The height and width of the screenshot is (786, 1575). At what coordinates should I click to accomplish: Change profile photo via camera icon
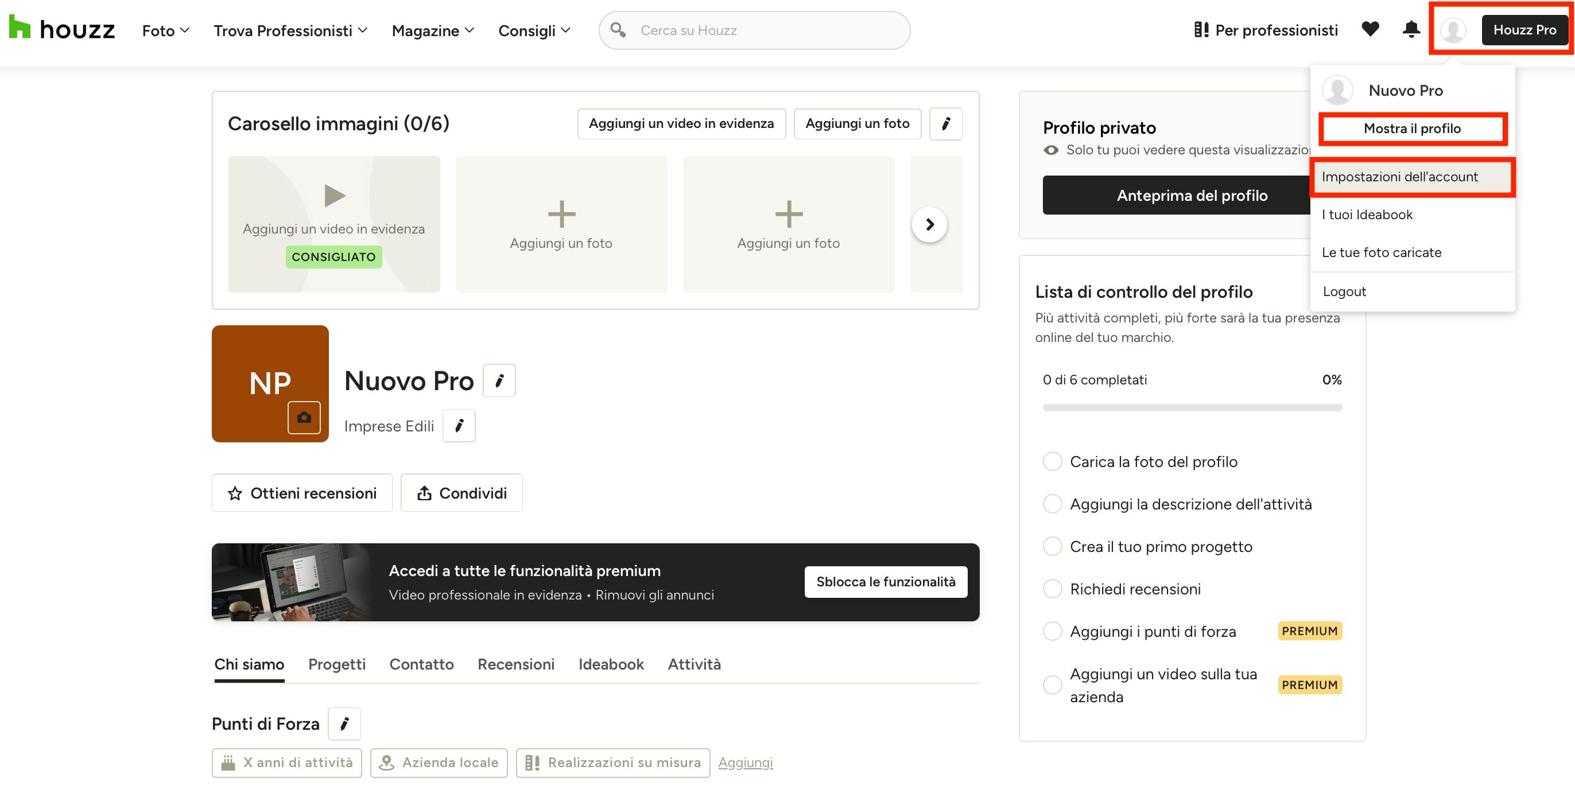click(x=304, y=418)
